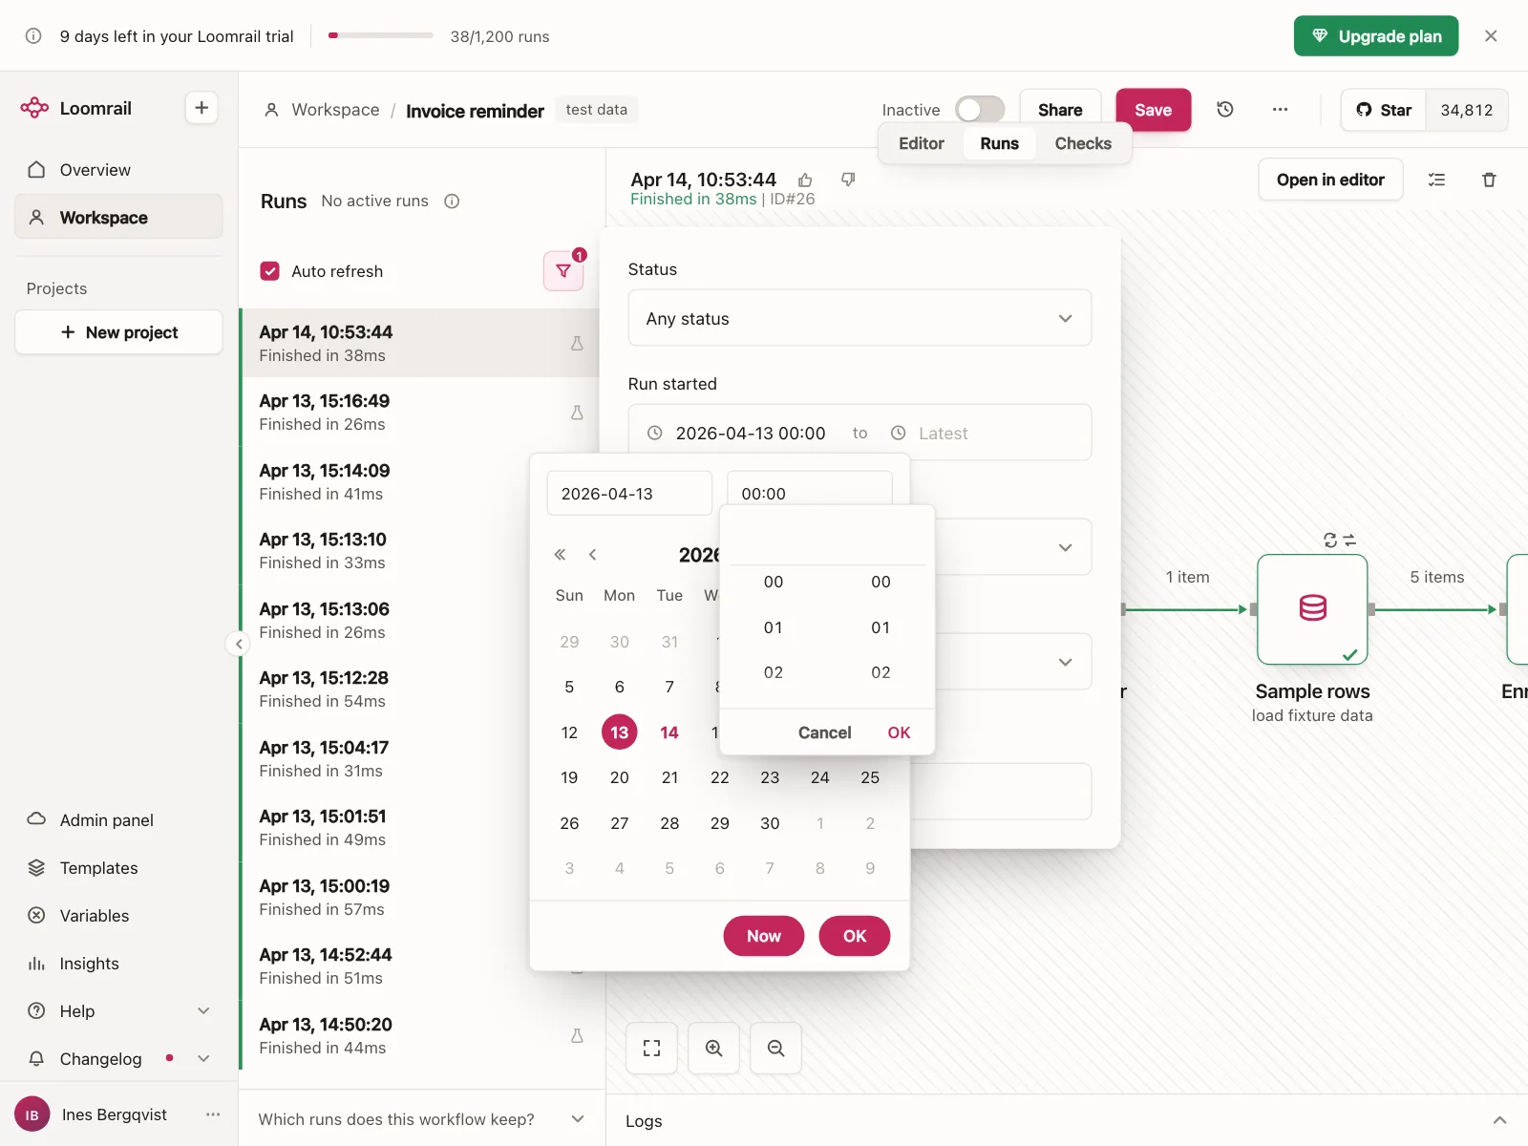1528x1146 pixels.
Task: Click the date input field 2026-04-13
Action: point(629,494)
